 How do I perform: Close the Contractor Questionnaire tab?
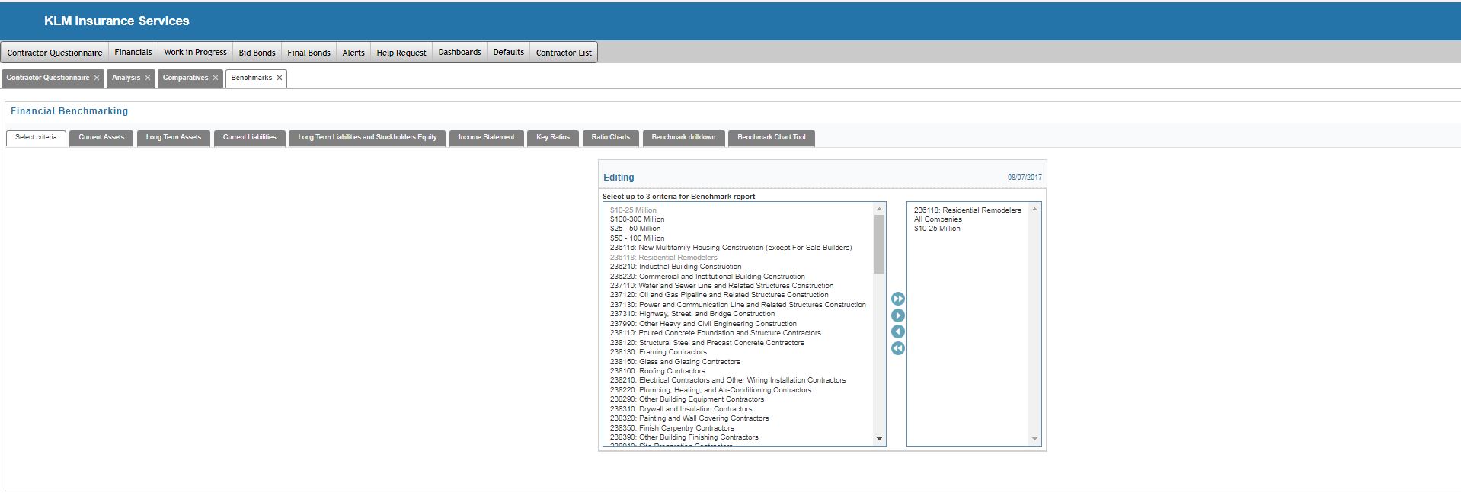coord(97,78)
